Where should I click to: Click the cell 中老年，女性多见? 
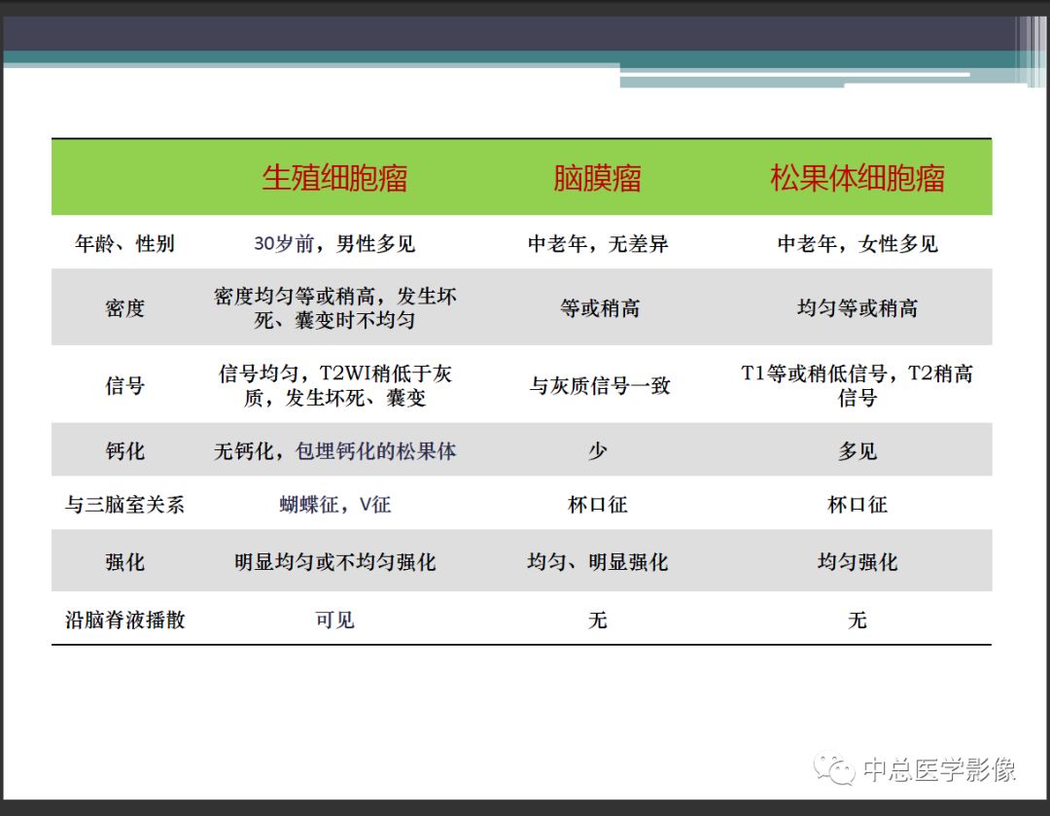pos(857,243)
